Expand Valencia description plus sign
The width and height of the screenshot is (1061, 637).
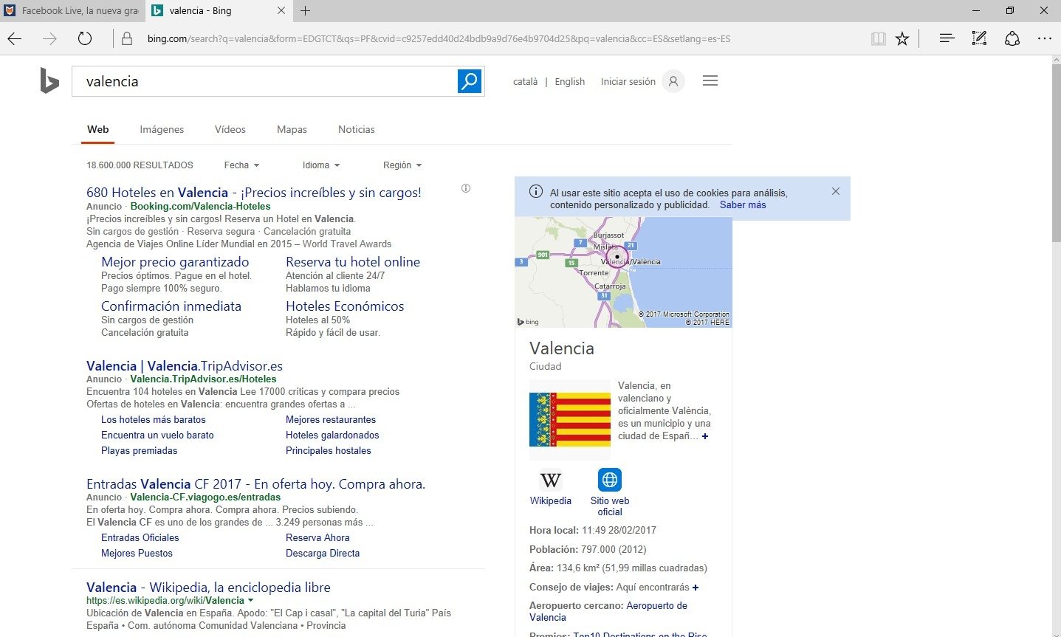(705, 436)
